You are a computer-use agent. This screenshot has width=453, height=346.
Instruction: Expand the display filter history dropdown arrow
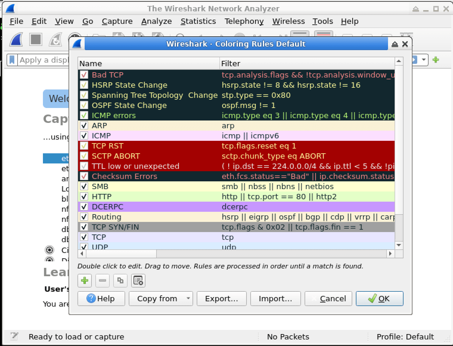tap(423, 60)
